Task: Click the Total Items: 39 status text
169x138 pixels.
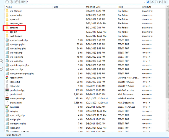Action: [13, 135]
